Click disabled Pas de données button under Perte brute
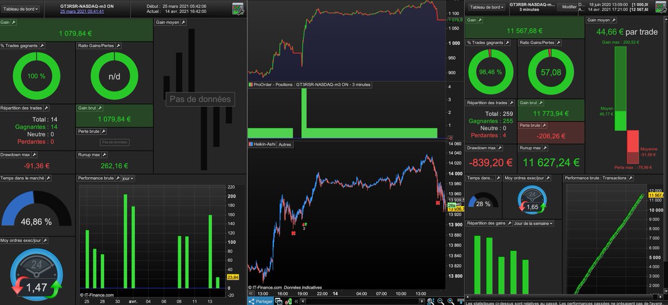This screenshot has height=305, width=668. 114,142
